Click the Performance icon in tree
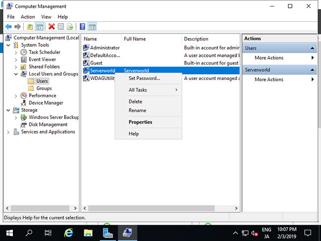321x241 pixels. pos(24,96)
